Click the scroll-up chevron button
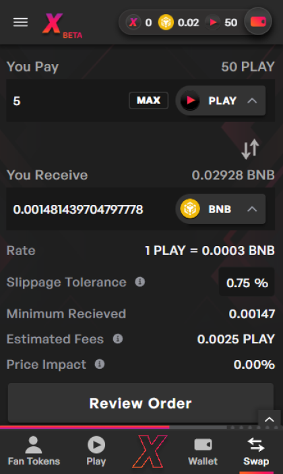This screenshot has height=474, width=283. (270, 419)
